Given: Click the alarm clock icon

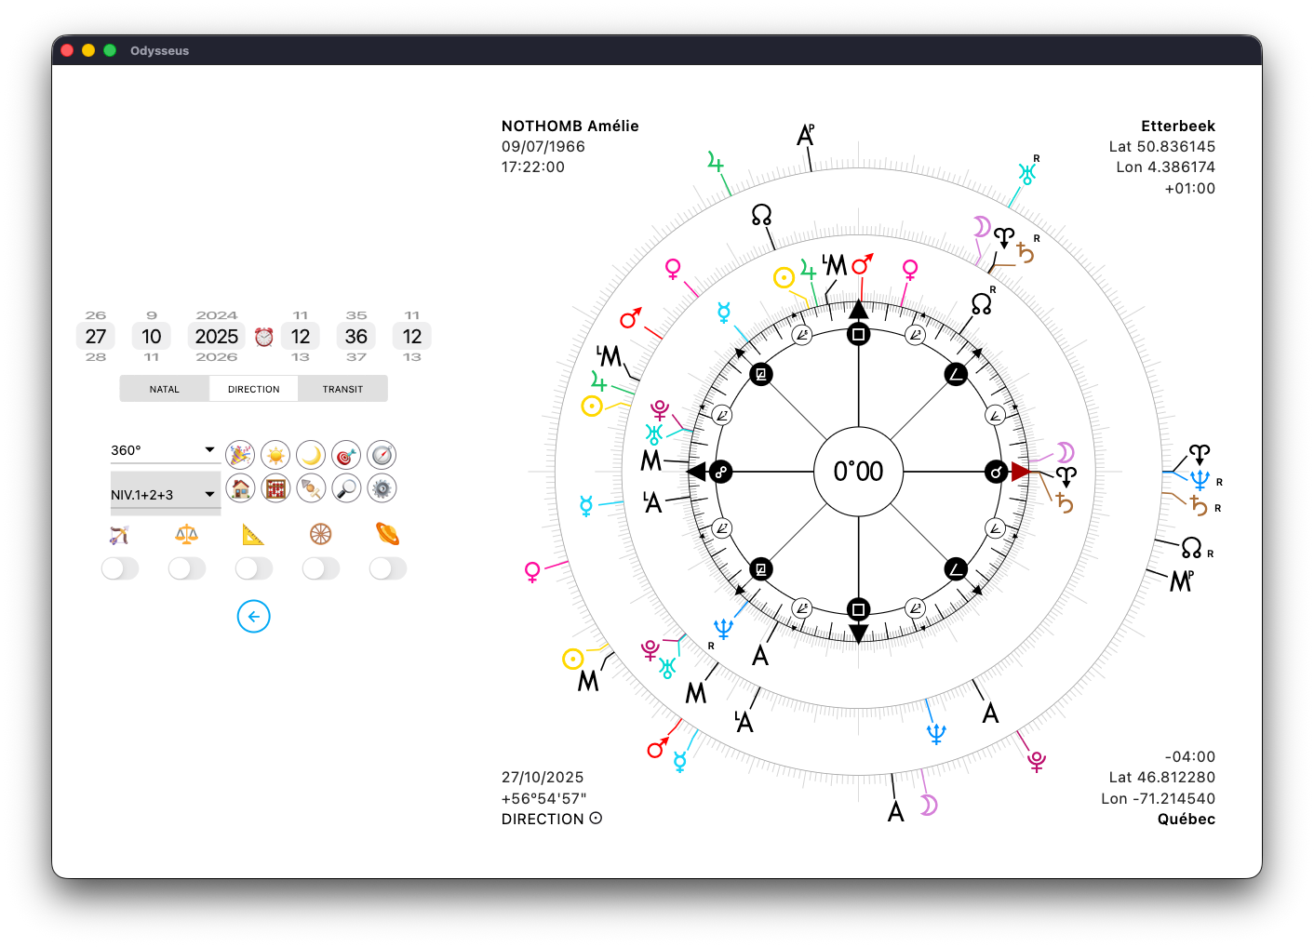Looking at the screenshot, I should click(264, 337).
